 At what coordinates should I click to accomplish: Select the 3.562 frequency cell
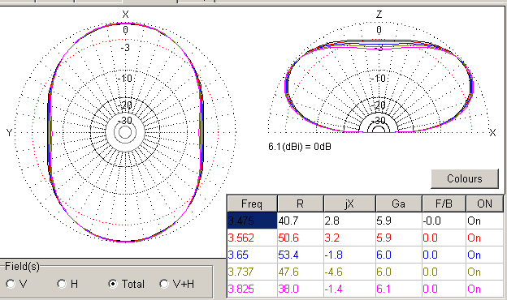coord(252,238)
